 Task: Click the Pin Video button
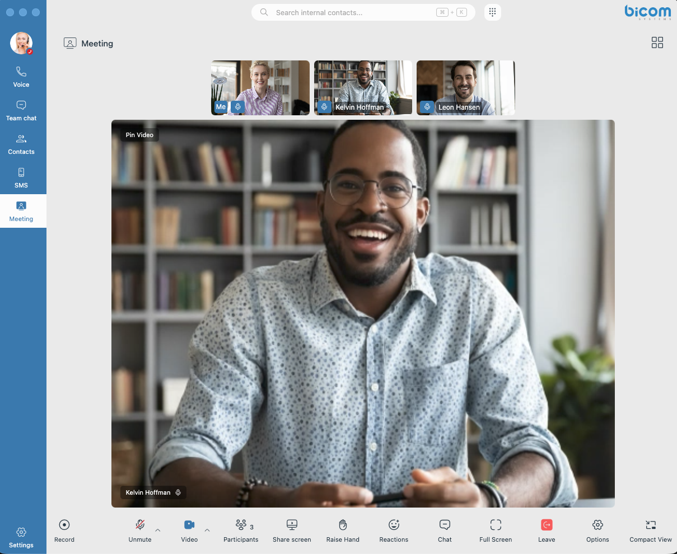pos(139,135)
